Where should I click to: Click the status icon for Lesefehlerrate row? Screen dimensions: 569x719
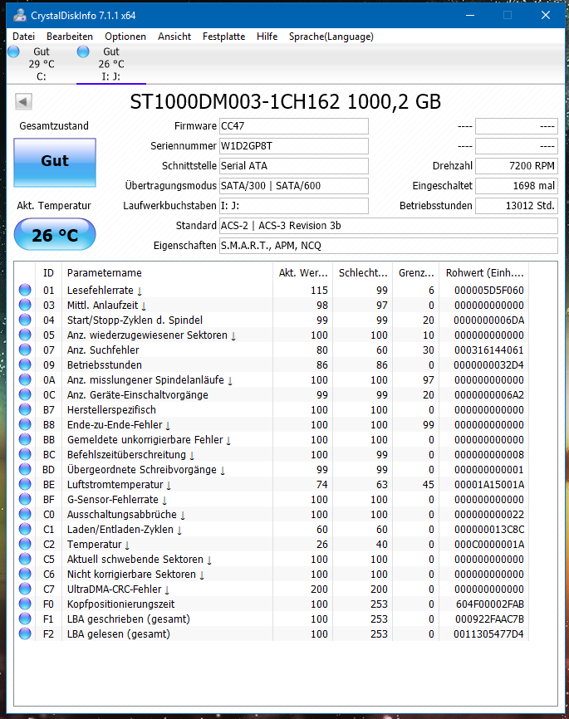click(25, 290)
